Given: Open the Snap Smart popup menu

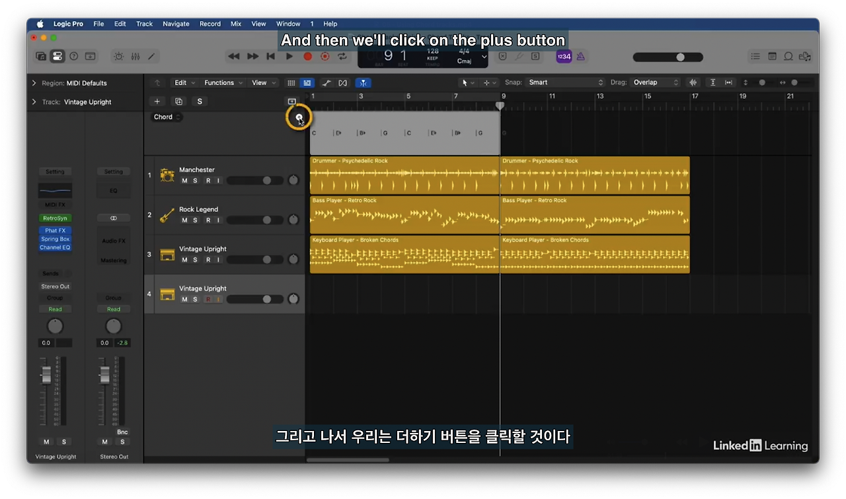Looking at the screenshot, I should coord(565,83).
